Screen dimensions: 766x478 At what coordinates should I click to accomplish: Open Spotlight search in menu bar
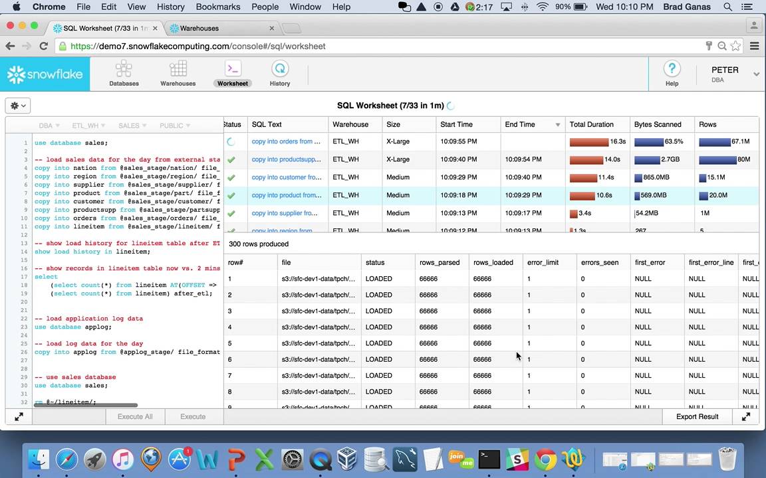[728, 7]
